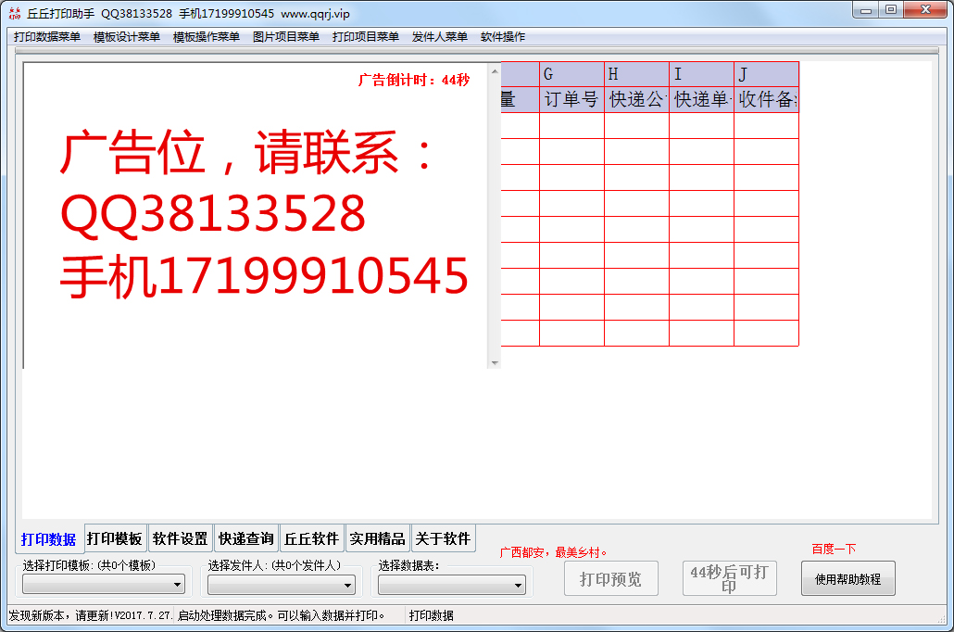The image size is (954, 632).
Task: Click 44秒后可打印 button
Action: point(730,578)
